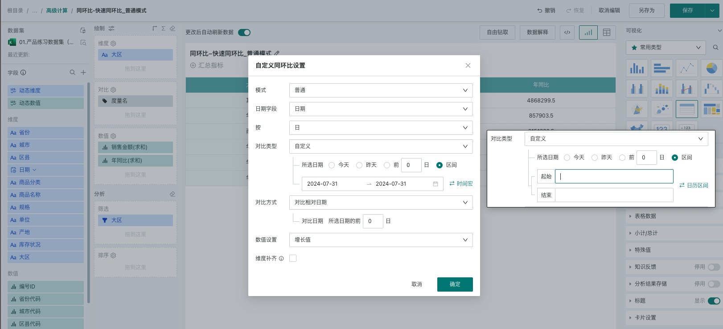Open the 对比 gear settings icon
This screenshot has height=329, width=723.
pyautogui.click(x=113, y=90)
